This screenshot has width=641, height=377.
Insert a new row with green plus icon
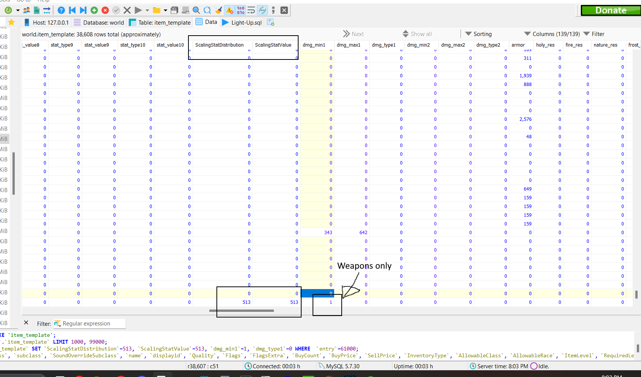[x=94, y=10]
